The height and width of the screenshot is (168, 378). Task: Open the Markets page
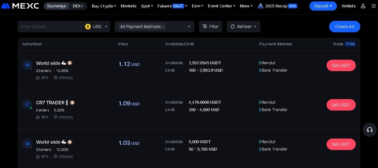pyautogui.click(x=128, y=6)
